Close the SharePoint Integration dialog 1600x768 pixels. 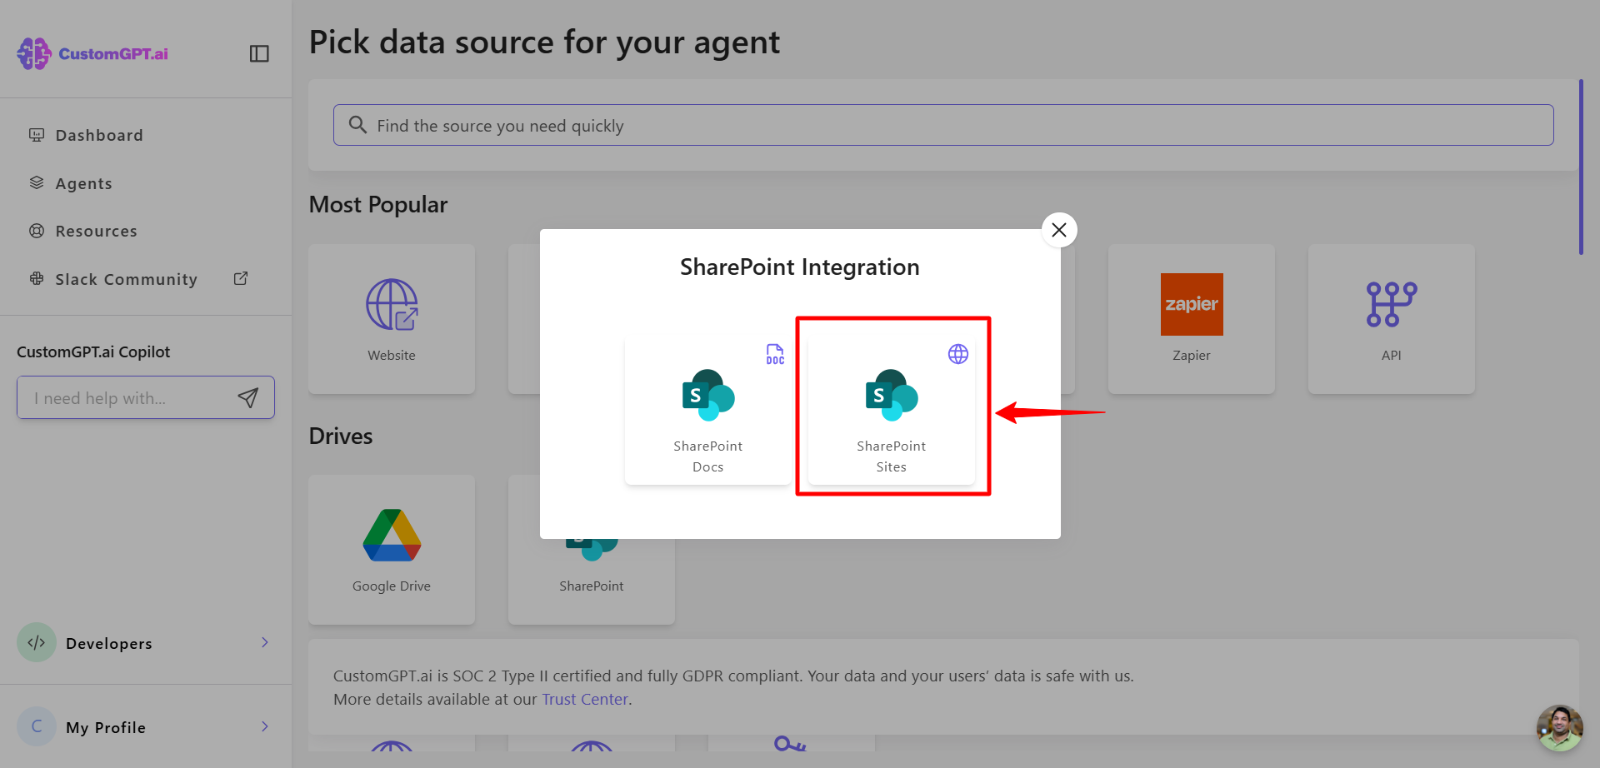click(1059, 230)
